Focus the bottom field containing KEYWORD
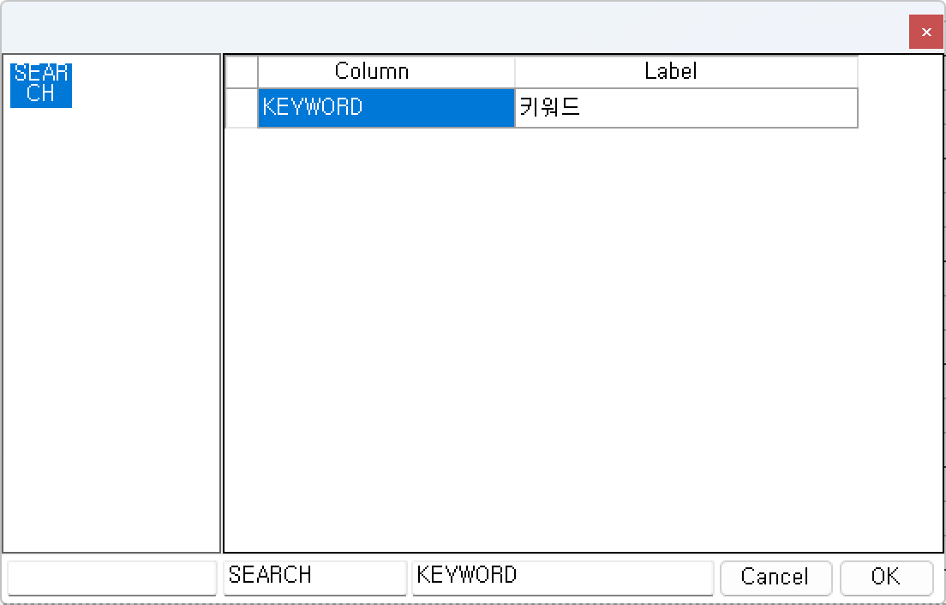Viewport: 946px width, 605px height. point(563,578)
